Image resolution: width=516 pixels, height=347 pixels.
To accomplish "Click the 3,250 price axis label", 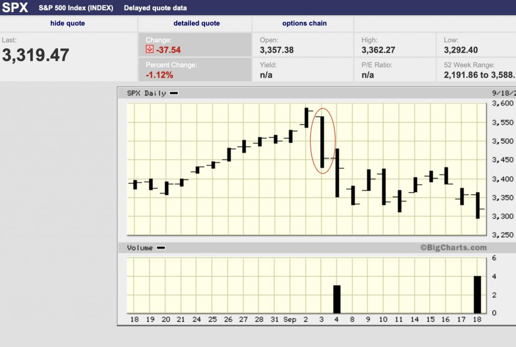I will point(502,235).
